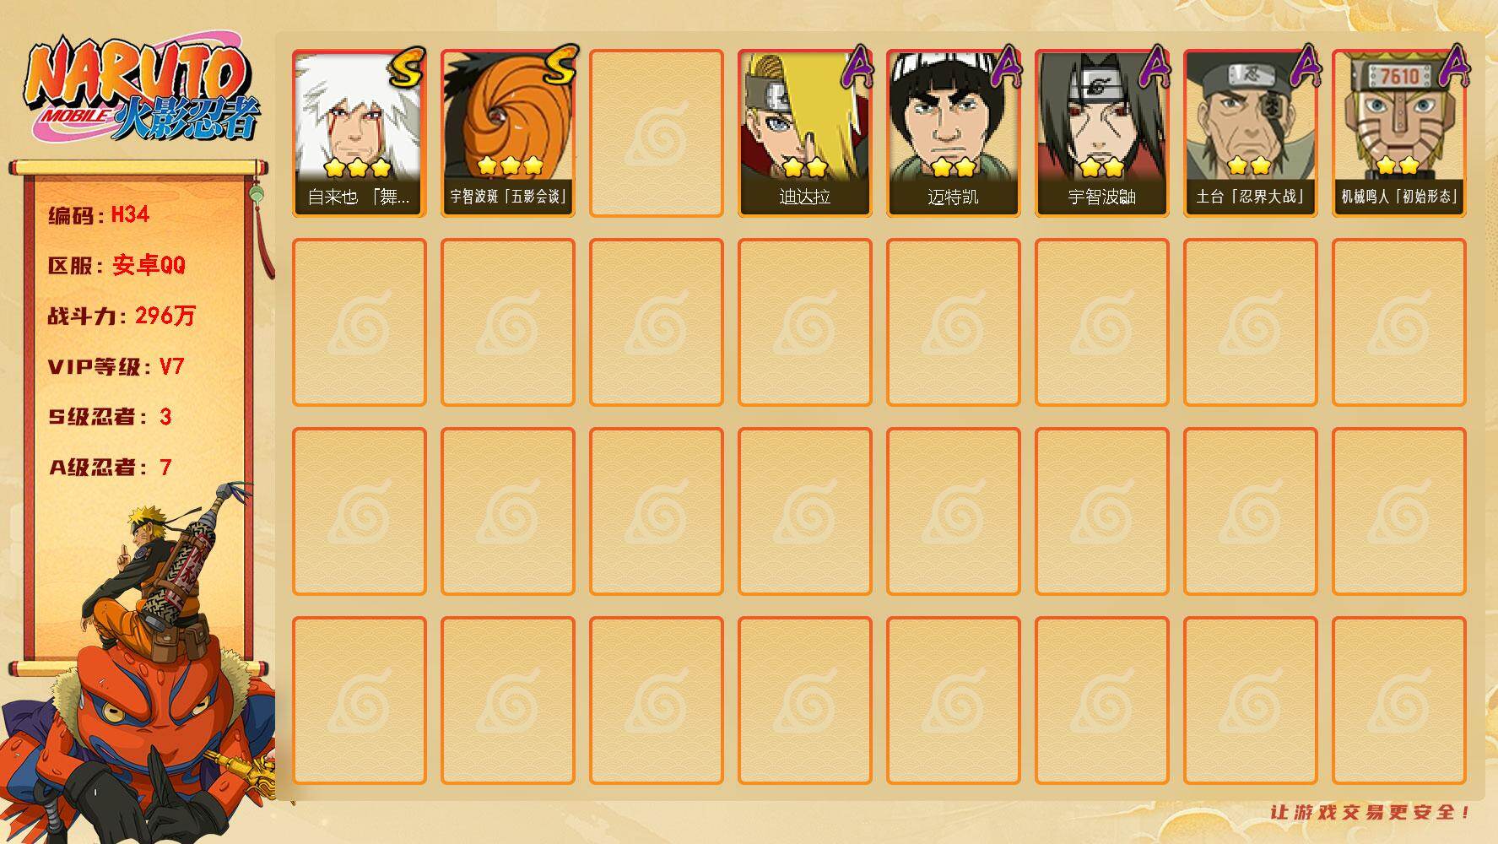Viewport: 1498px width, 844px height.
Task: Click the 编码: H34 label
Action: (x=99, y=215)
